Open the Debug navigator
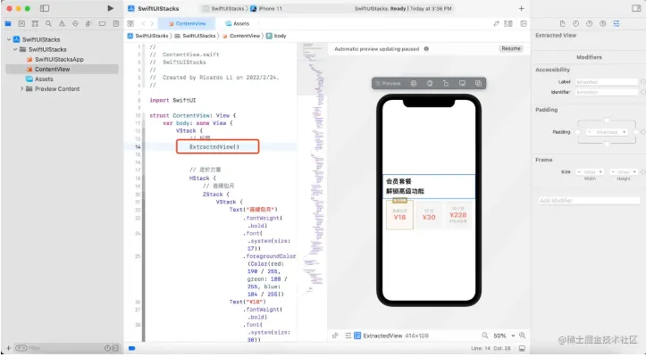This screenshot has height=357, width=646. tap(88, 24)
